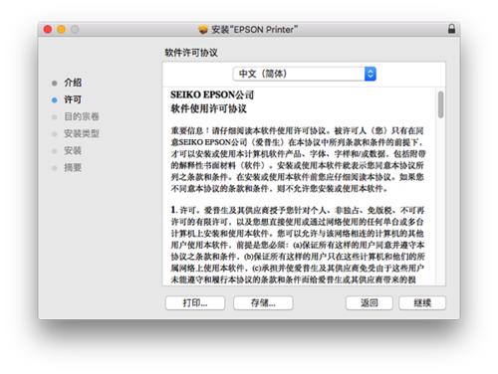The image size is (498, 374).
Task: Click the 打印... button
Action: 195,302
